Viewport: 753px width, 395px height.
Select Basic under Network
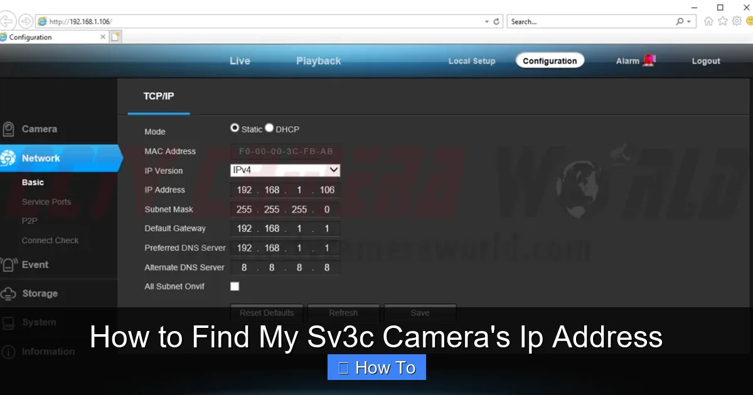coord(33,182)
